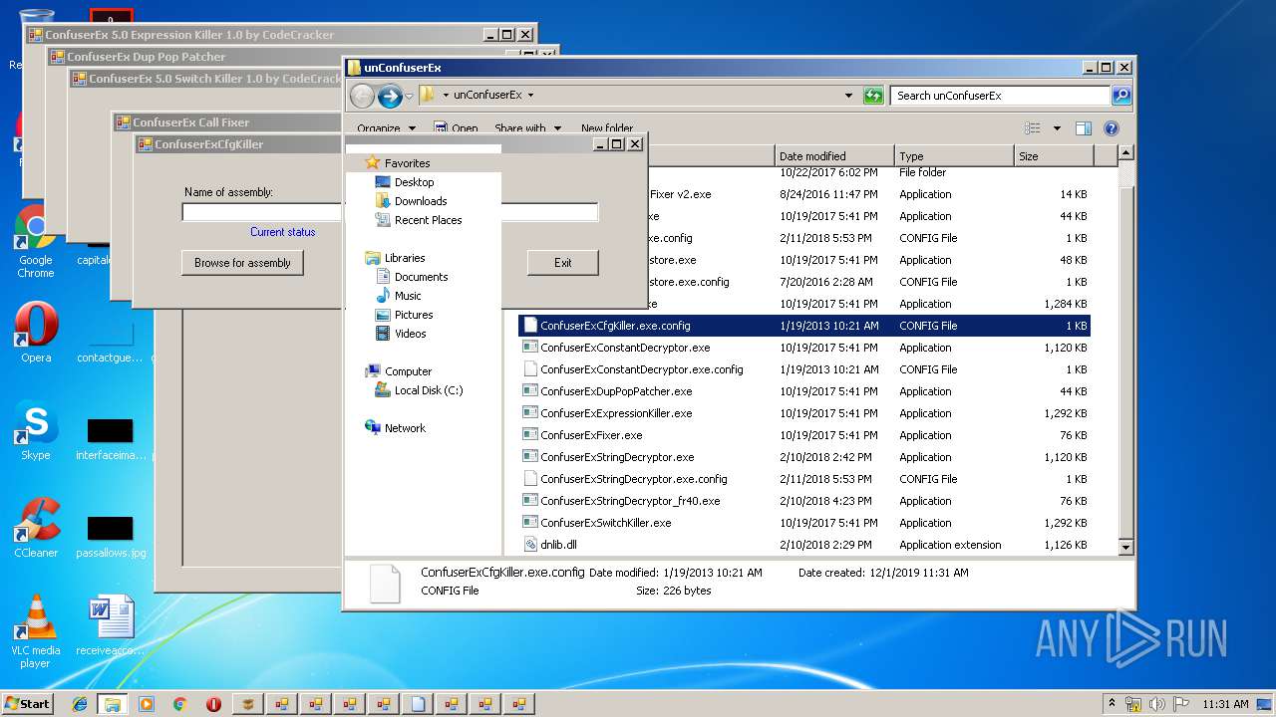Viewport: 1276px width, 717px height.
Task: Expand the view options dropdown arrow
Action: (1057, 128)
